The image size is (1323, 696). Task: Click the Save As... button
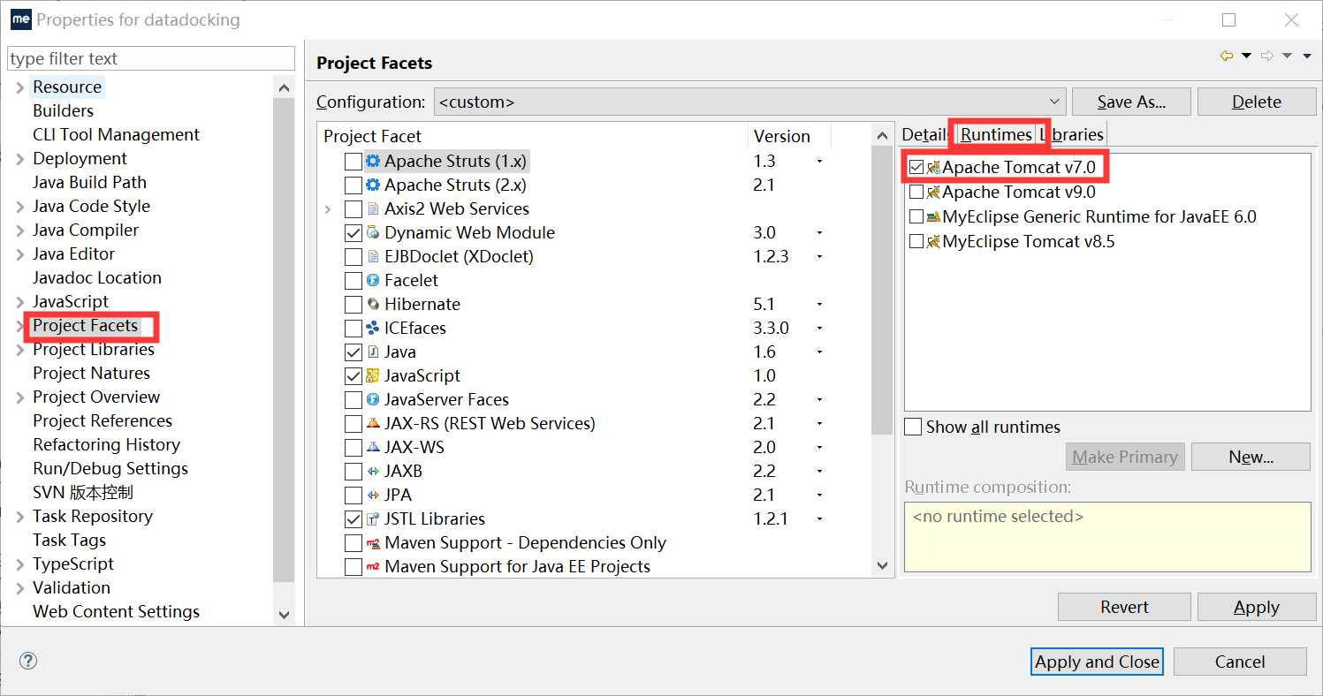click(1131, 102)
